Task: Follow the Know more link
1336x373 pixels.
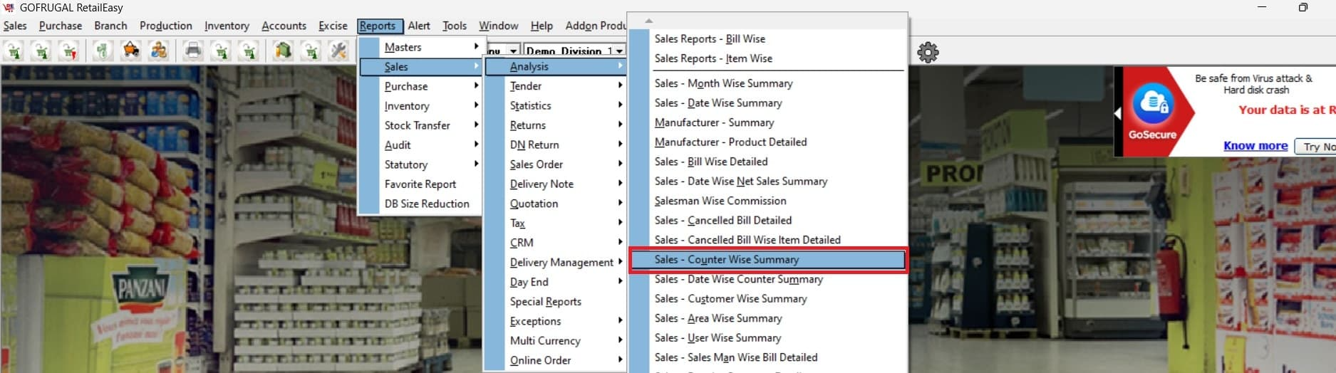Action: [1255, 145]
